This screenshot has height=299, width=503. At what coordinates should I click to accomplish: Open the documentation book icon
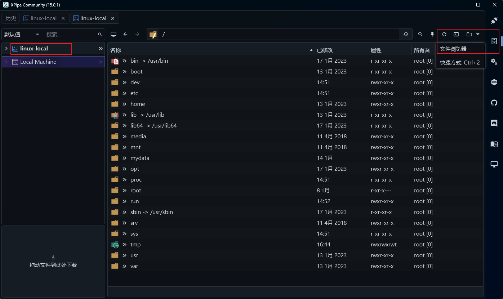click(x=494, y=144)
